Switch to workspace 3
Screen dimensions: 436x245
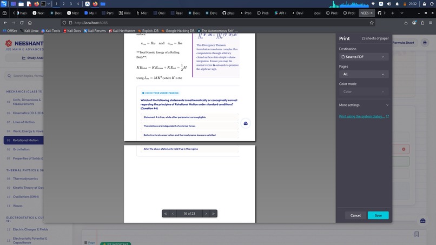(x=71, y=4)
